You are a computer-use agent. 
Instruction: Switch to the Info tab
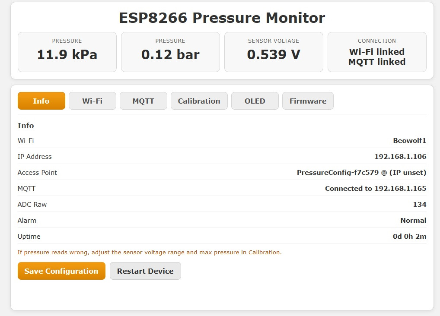pos(41,101)
